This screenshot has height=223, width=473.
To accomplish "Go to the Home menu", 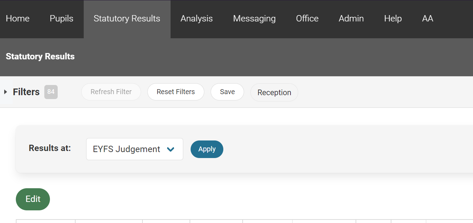I will [x=18, y=19].
